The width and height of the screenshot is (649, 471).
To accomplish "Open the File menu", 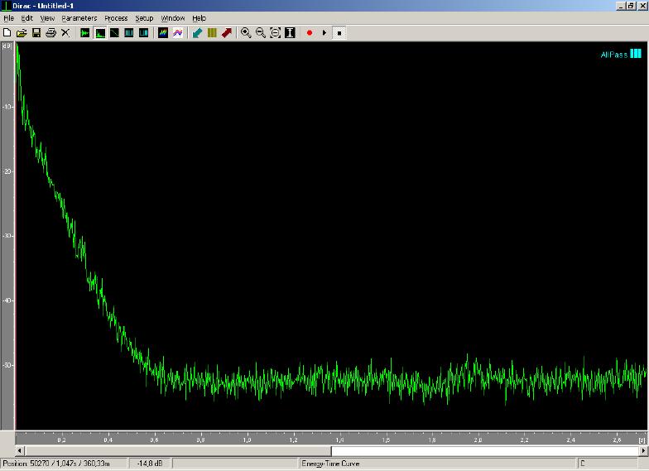I will pyautogui.click(x=8, y=17).
